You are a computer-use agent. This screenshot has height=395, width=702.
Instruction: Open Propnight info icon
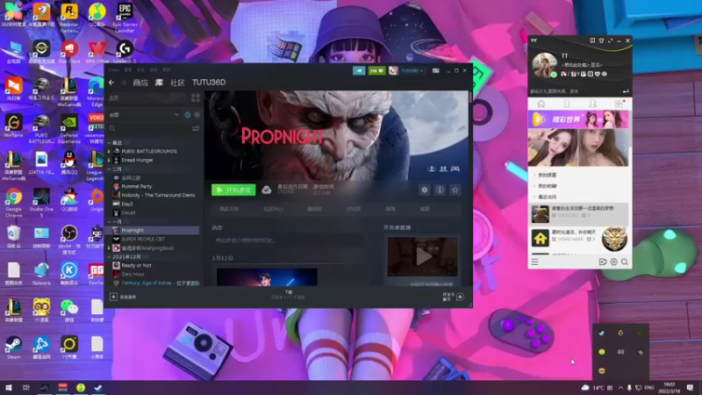[x=440, y=190]
